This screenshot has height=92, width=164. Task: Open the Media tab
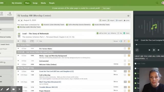43,3
